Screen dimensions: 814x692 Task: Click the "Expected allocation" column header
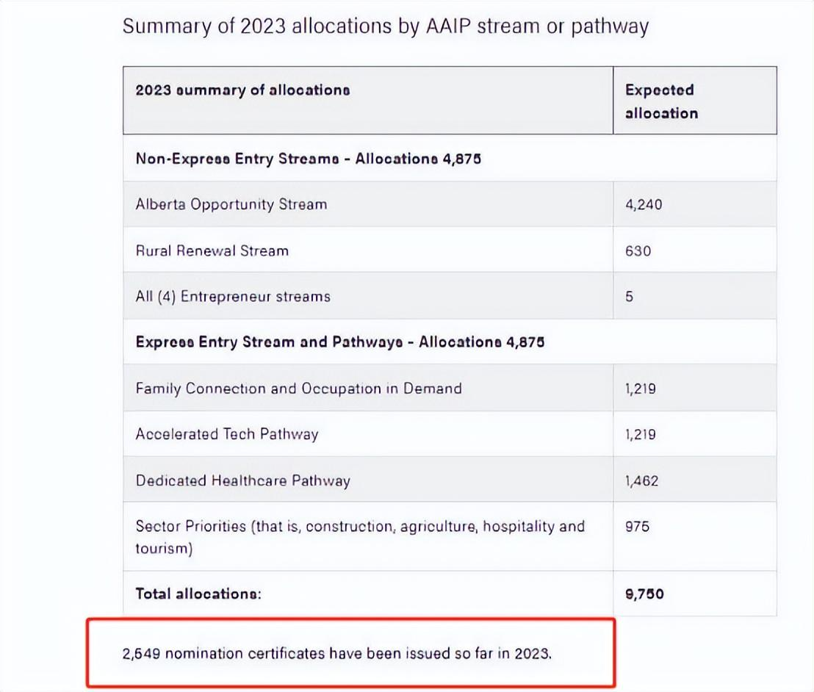click(660, 101)
